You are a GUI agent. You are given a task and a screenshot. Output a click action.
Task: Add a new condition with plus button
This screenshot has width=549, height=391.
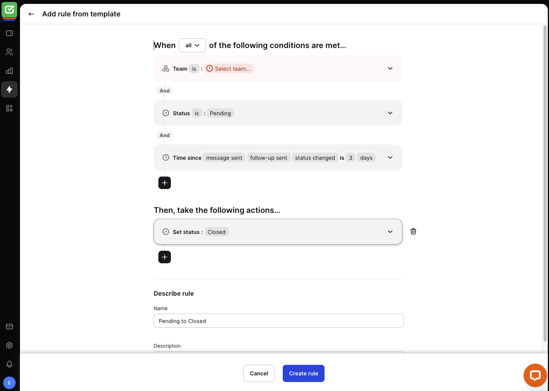click(x=165, y=183)
